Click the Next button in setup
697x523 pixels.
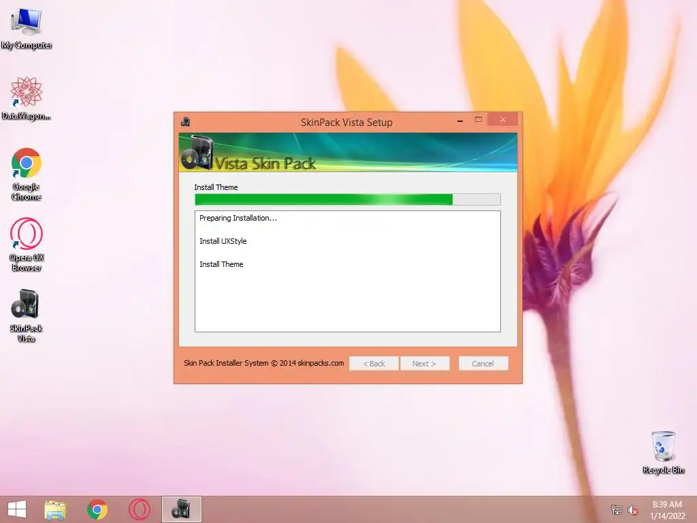click(x=425, y=364)
